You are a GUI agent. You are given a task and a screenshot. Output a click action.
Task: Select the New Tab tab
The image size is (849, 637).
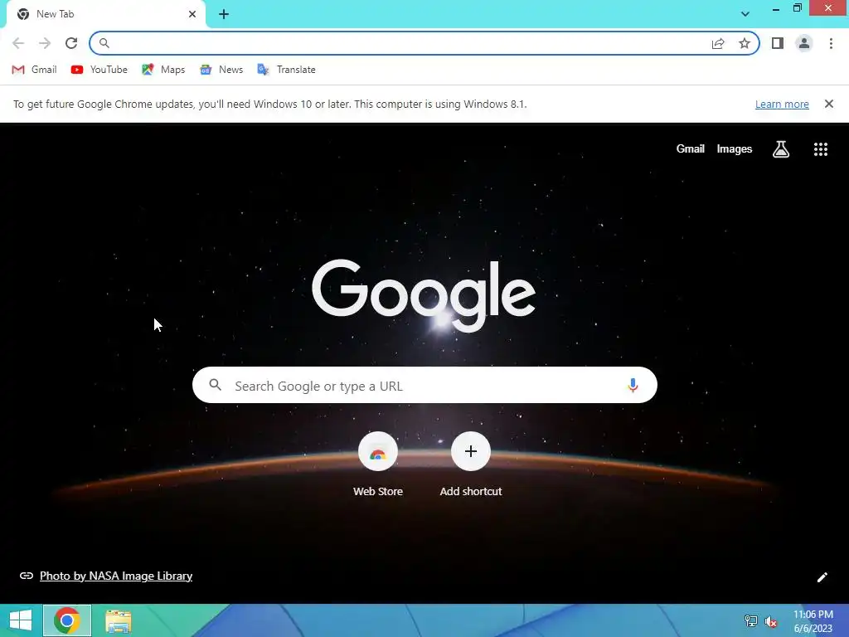105,14
